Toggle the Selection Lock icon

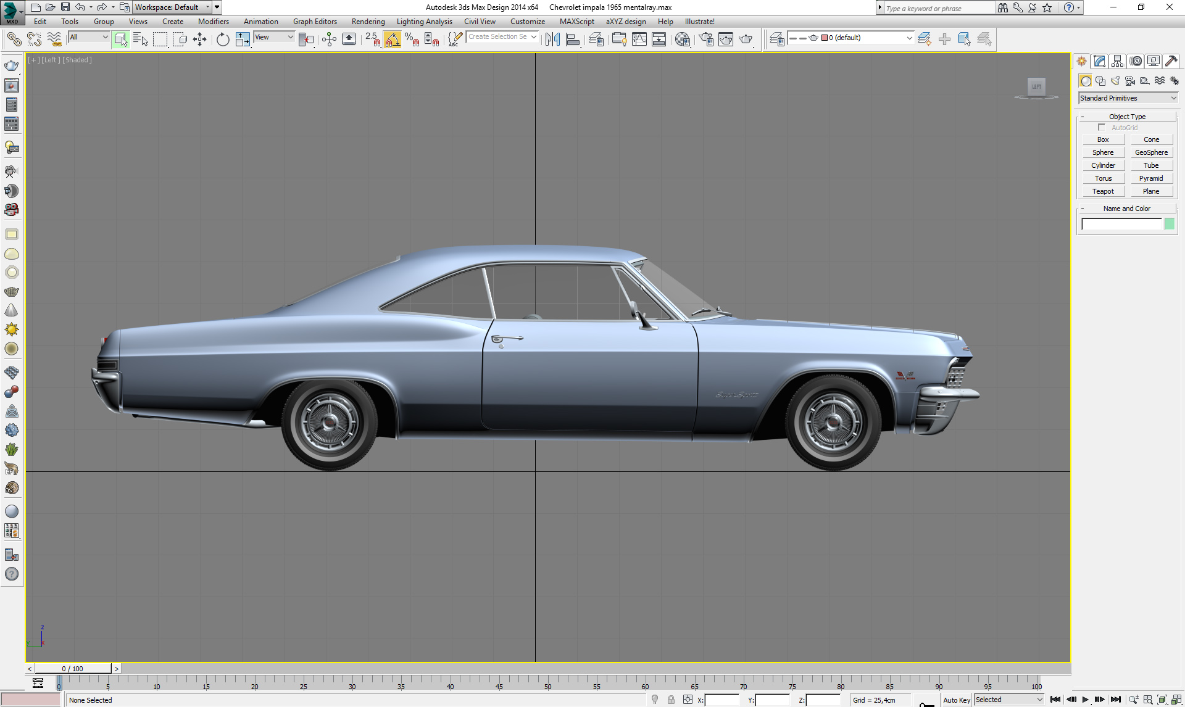coord(671,700)
